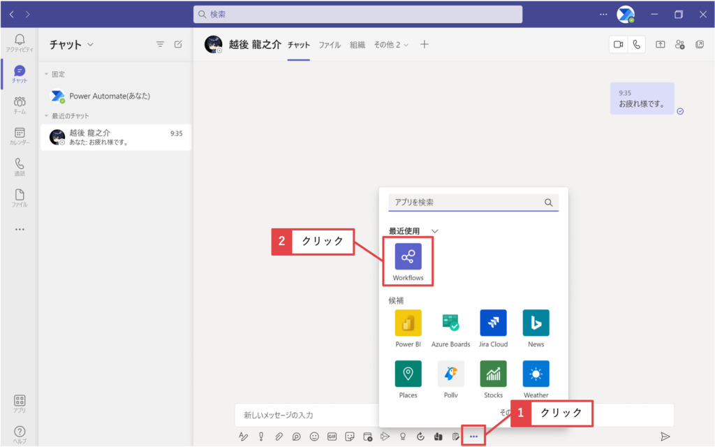This screenshot has width=715, height=447.
Task: Click the Approvals icon in compose toolbar
Action: pyautogui.click(x=420, y=437)
